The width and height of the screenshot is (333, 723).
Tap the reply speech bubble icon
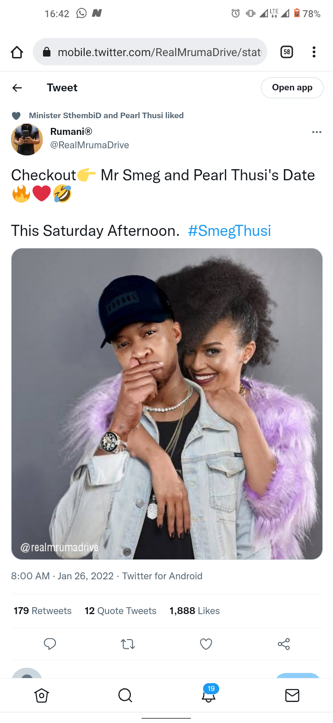50,644
